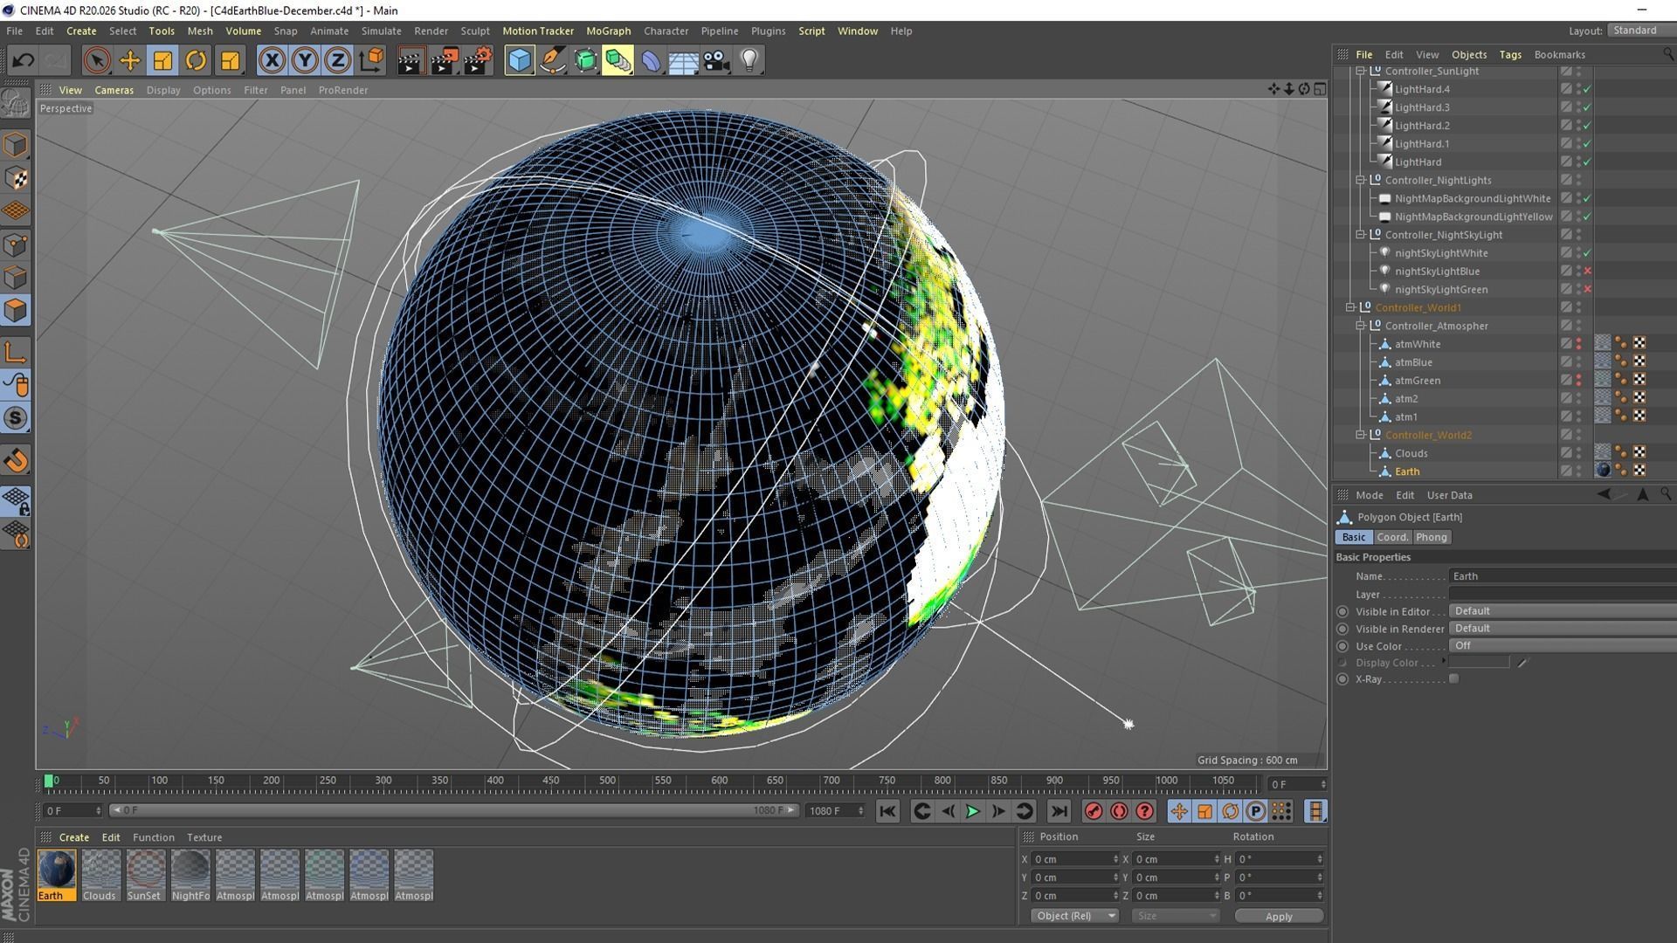This screenshot has height=943, width=1677.
Task: Open Visible in Editor dropdown
Action: pos(1562,611)
